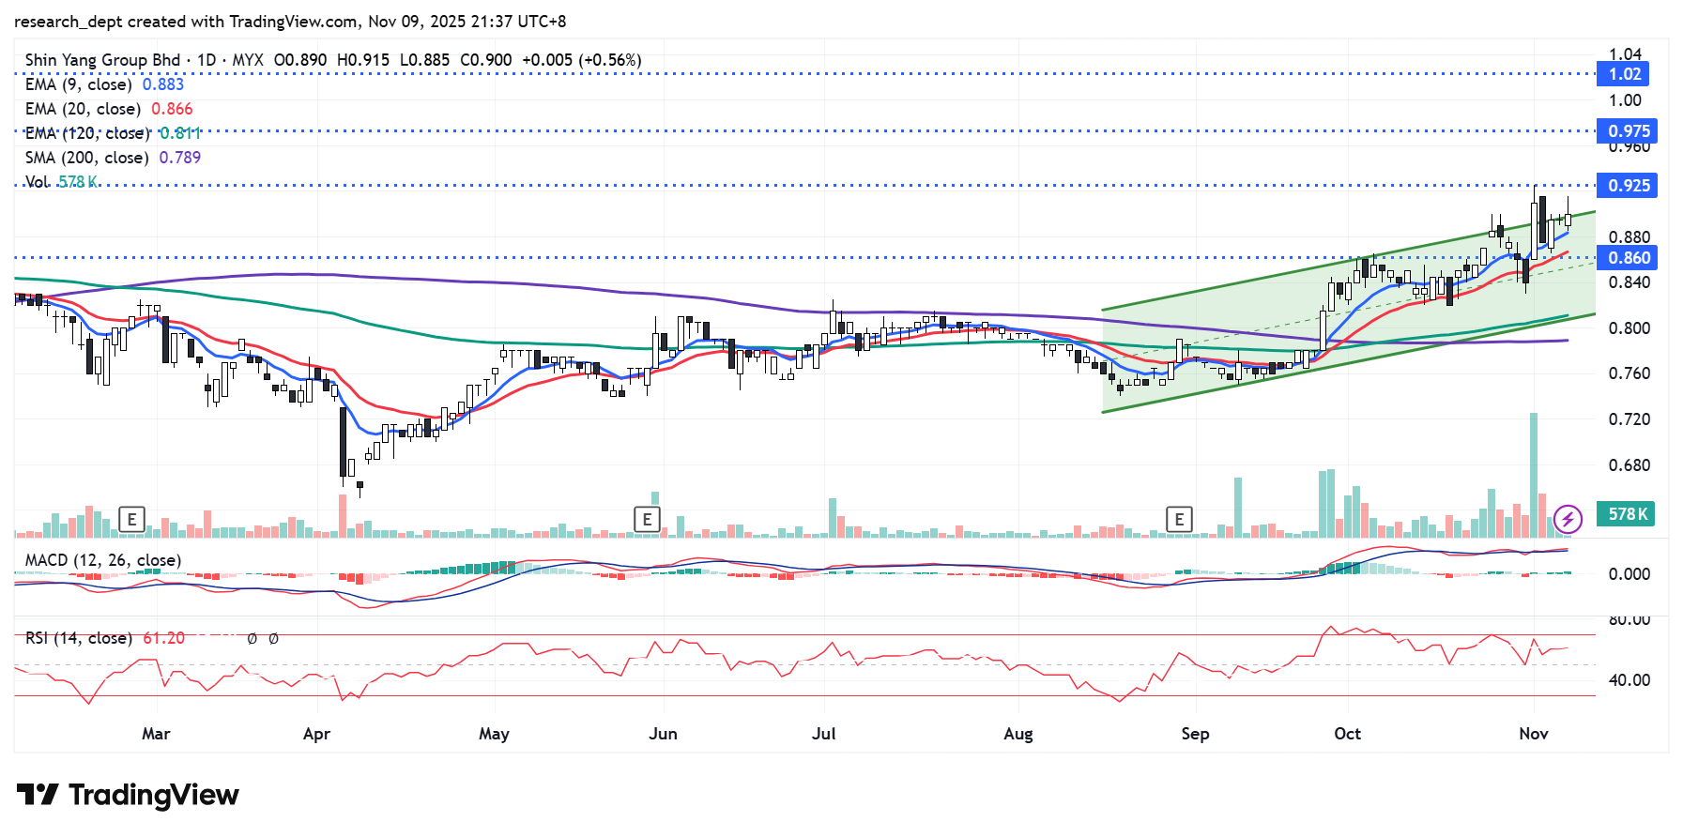The height and width of the screenshot is (837, 1683).
Task: Select the 1.02 price level label
Action: click(1625, 74)
